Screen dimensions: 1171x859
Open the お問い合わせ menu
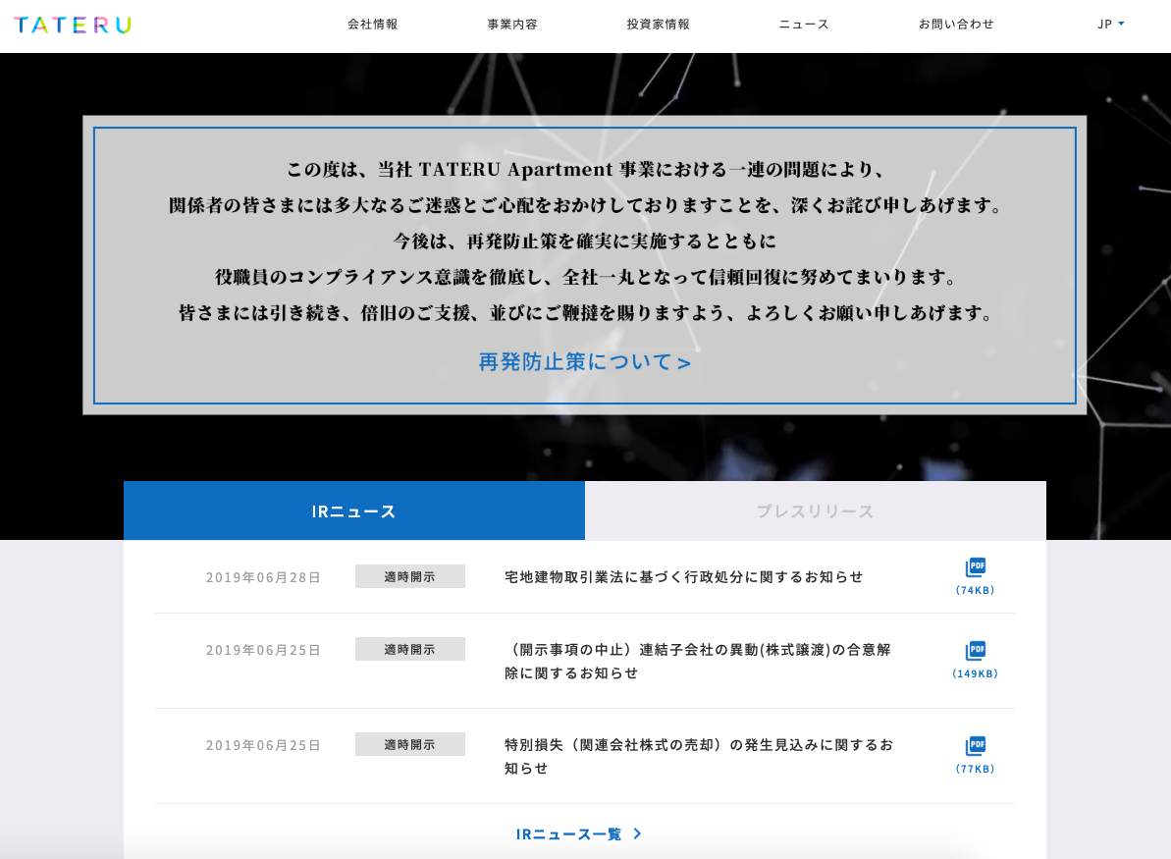pos(956,24)
